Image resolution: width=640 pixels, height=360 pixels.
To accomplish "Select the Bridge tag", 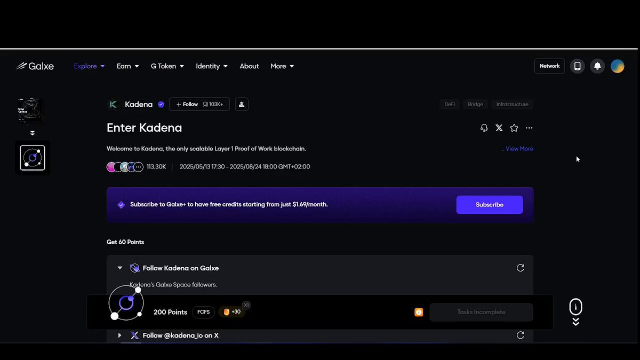I will tap(475, 105).
